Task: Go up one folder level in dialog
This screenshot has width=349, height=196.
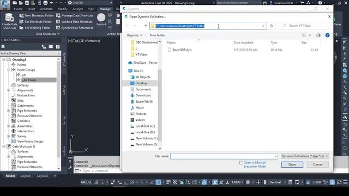Action: (146, 26)
